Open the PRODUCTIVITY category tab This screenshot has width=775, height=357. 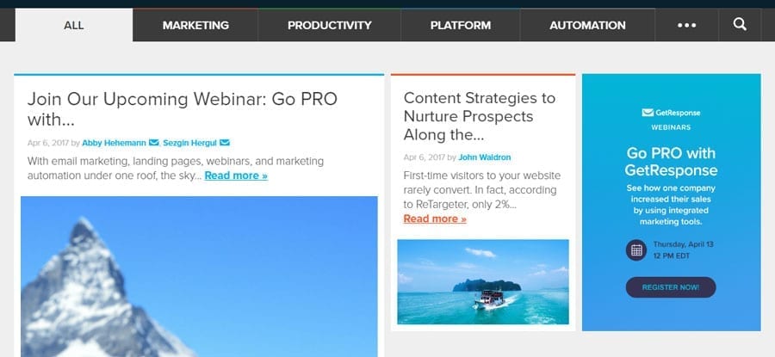pyautogui.click(x=330, y=25)
